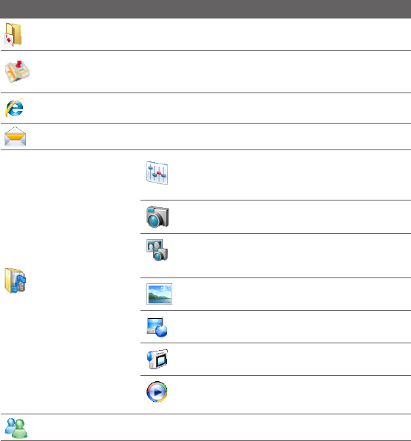Open the photo album with camera icon

(157, 250)
